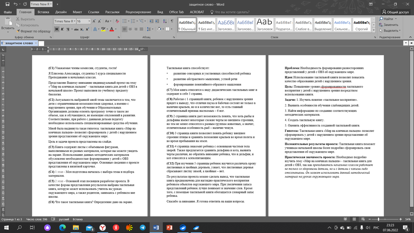
Task: Open the bullet list options arrow
Action: coord(129,21)
